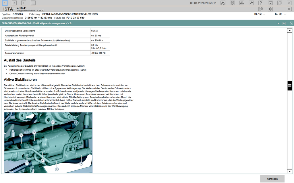This screenshot has width=294, height=183.
Task: Open help with the question mark icon
Action: (261, 3)
